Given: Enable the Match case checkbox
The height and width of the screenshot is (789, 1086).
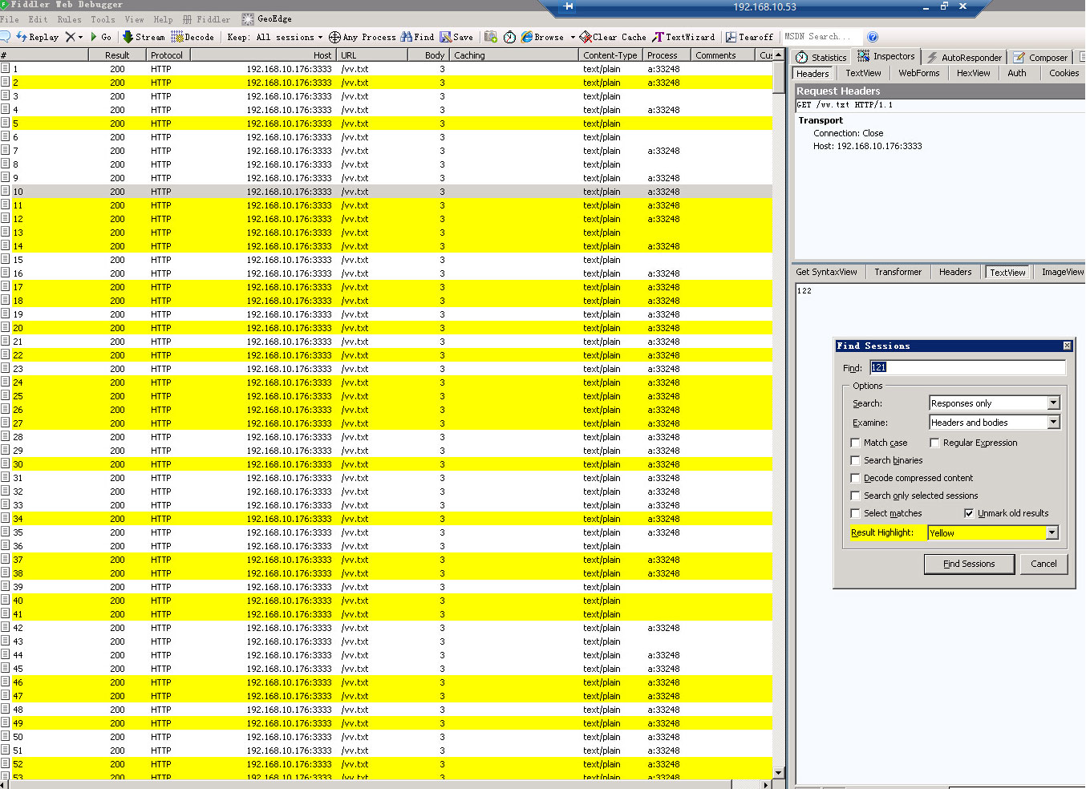Looking at the screenshot, I should click(856, 443).
